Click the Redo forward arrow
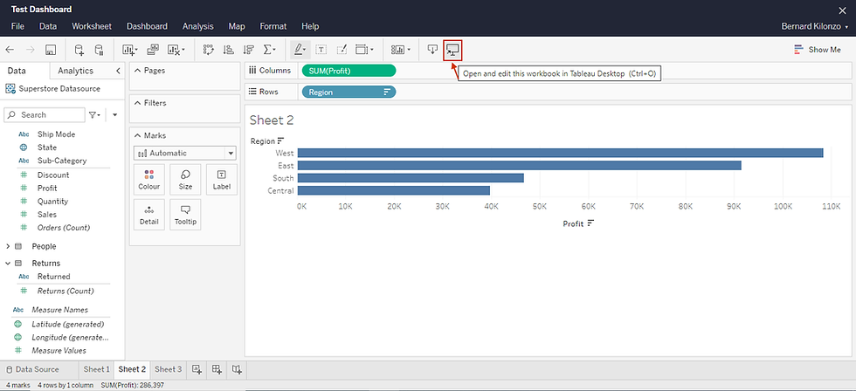856x391 pixels. pyautogui.click(x=30, y=50)
